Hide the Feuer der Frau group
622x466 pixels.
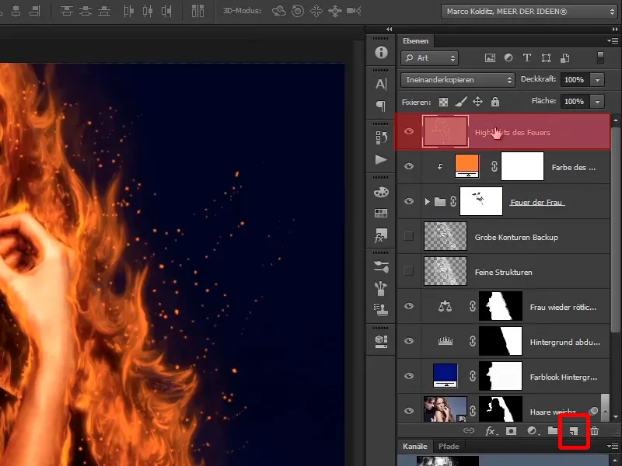tap(409, 201)
